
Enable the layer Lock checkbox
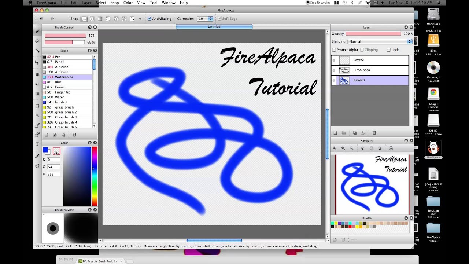[x=389, y=50]
